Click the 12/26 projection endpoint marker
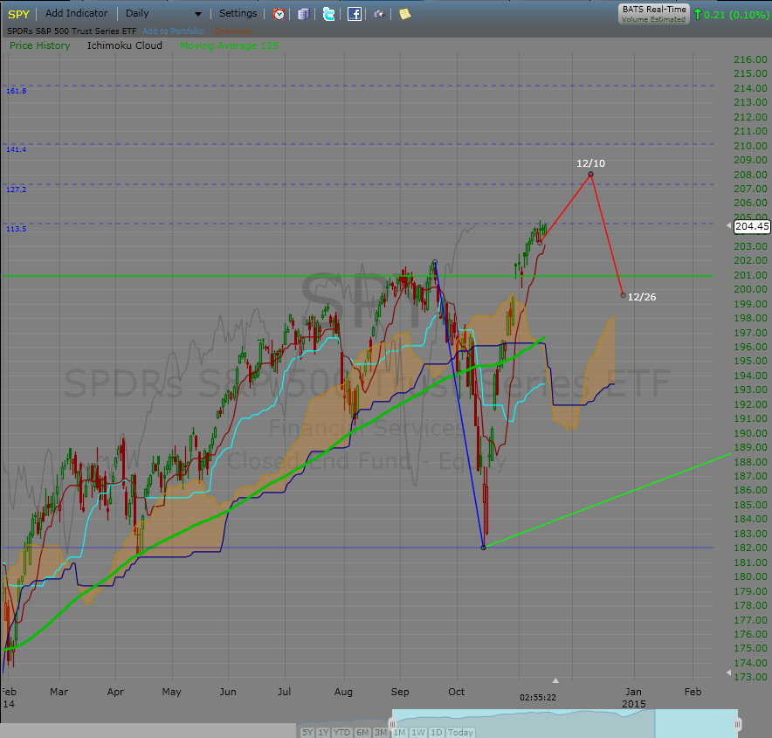The width and height of the screenshot is (772, 738). click(x=623, y=295)
